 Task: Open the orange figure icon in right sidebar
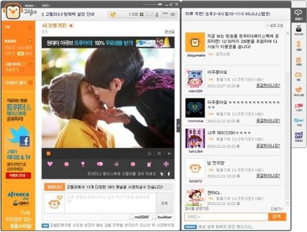point(299,45)
